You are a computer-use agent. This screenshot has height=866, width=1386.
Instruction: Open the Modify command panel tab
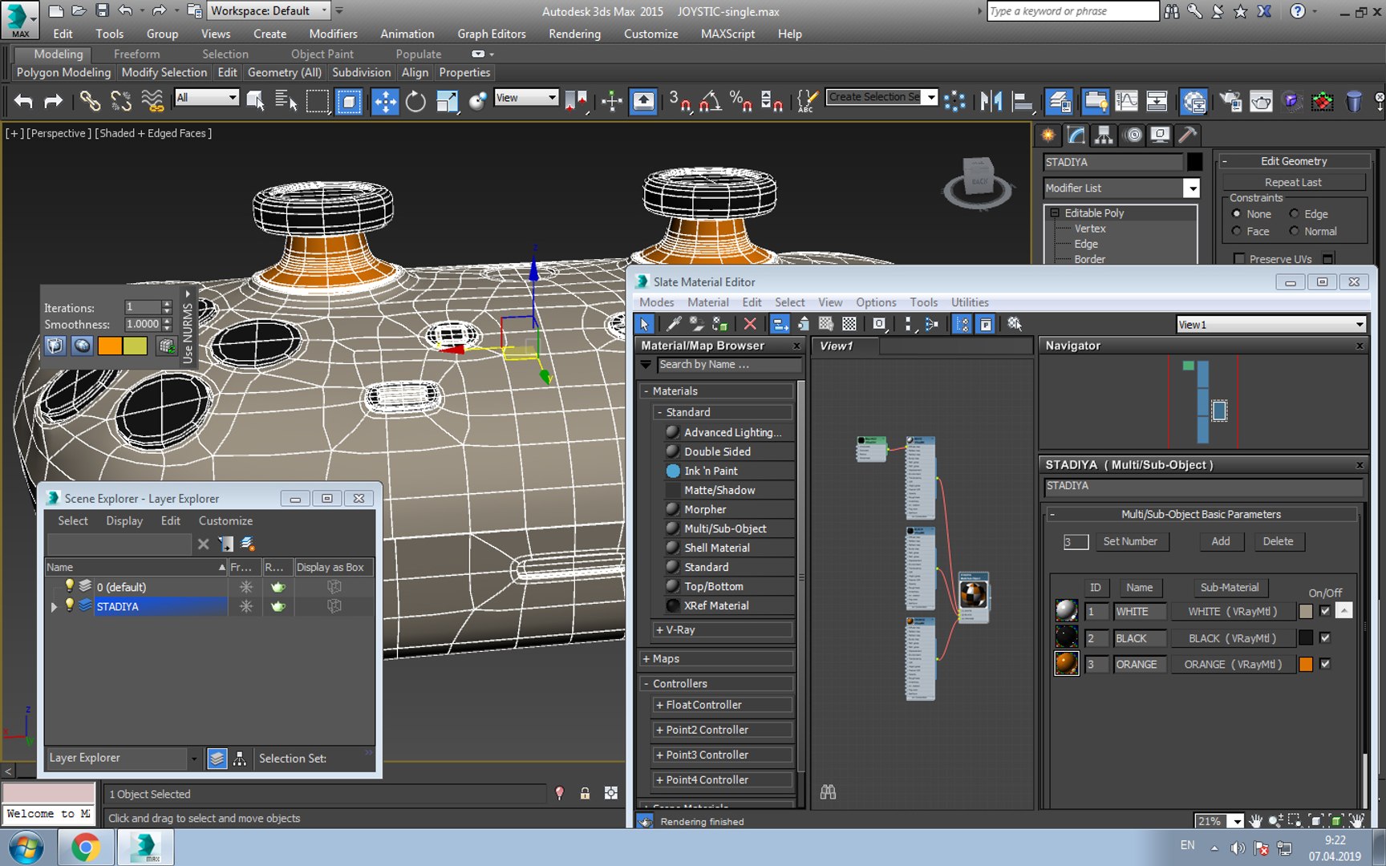point(1076,136)
